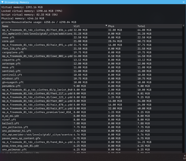This screenshot has width=186, height=161.
Task: Select the onx_poltavros.yft row
Action: coord(92,127)
